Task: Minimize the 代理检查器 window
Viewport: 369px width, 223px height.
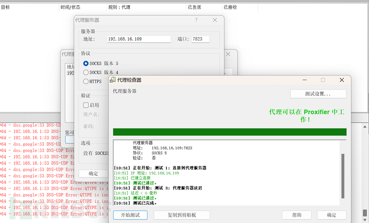Action: 305,80
